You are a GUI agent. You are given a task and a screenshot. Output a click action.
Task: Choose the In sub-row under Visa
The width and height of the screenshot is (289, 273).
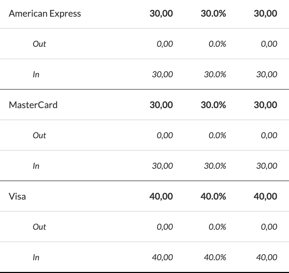click(36, 257)
